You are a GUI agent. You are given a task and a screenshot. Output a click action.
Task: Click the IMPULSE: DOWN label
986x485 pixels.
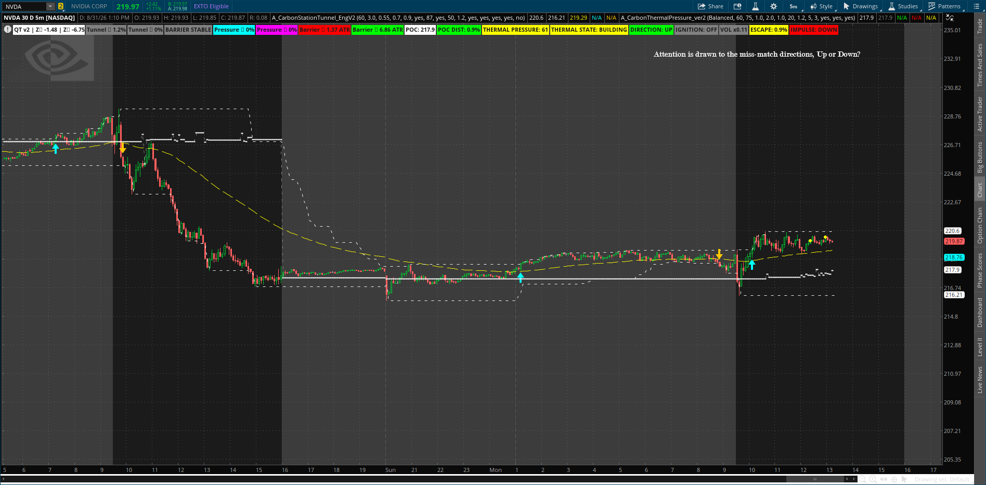tap(814, 30)
